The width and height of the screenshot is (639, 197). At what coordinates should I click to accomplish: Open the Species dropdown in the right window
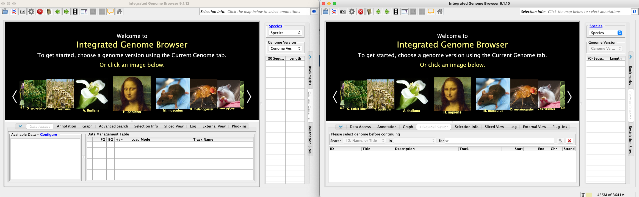[x=605, y=33]
